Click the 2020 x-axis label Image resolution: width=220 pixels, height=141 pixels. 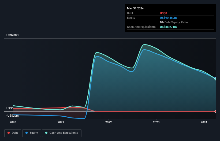(13, 122)
